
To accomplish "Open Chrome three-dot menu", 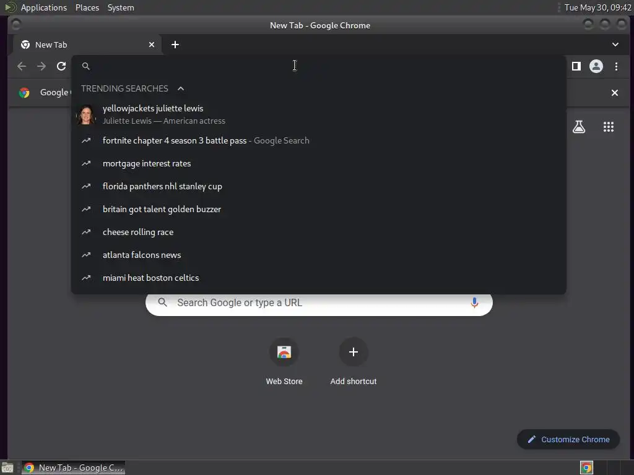I will point(616,66).
